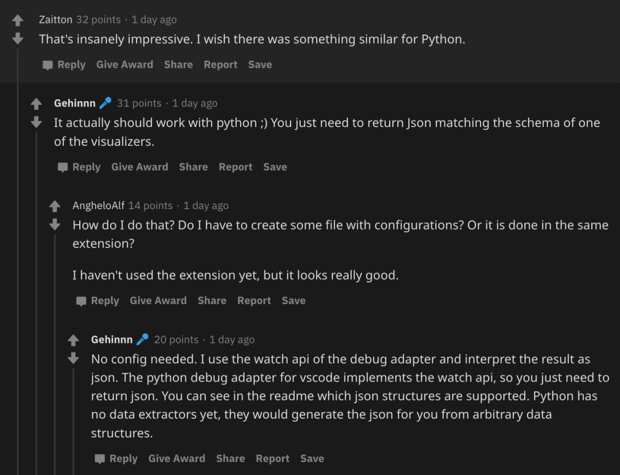Downvote AngheloAlf's comment
Image resolution: width=620 pixels, height=475 pixels.
pyautogui.click(x=55, y=224)
